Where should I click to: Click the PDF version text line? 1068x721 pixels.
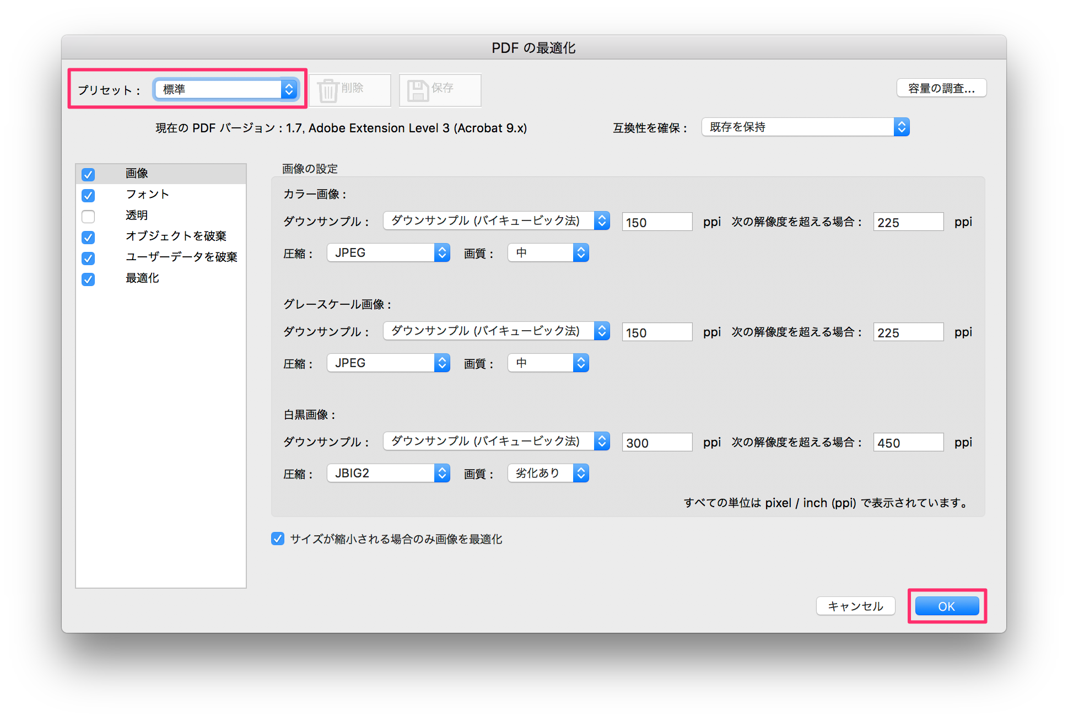click(341, 128)
